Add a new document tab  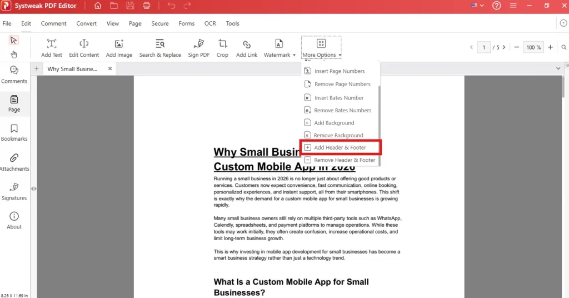(36, 68)
